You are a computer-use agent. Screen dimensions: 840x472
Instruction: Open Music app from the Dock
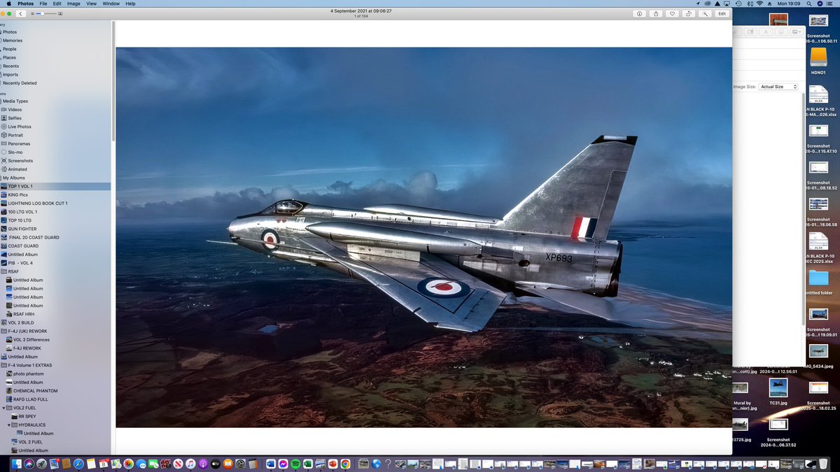(x=190, y=464)
